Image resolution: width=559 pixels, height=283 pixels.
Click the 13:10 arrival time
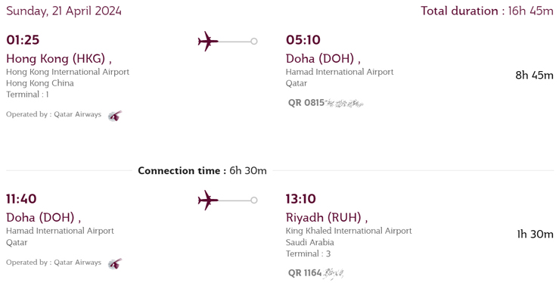(x=301, y=199)
